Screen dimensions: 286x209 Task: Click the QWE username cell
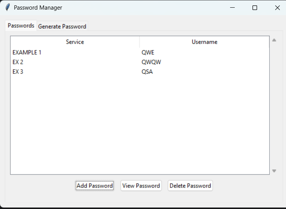tap(148, 52)
